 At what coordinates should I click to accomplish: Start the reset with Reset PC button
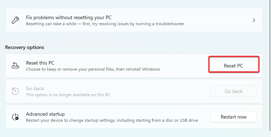click(234, 66)
